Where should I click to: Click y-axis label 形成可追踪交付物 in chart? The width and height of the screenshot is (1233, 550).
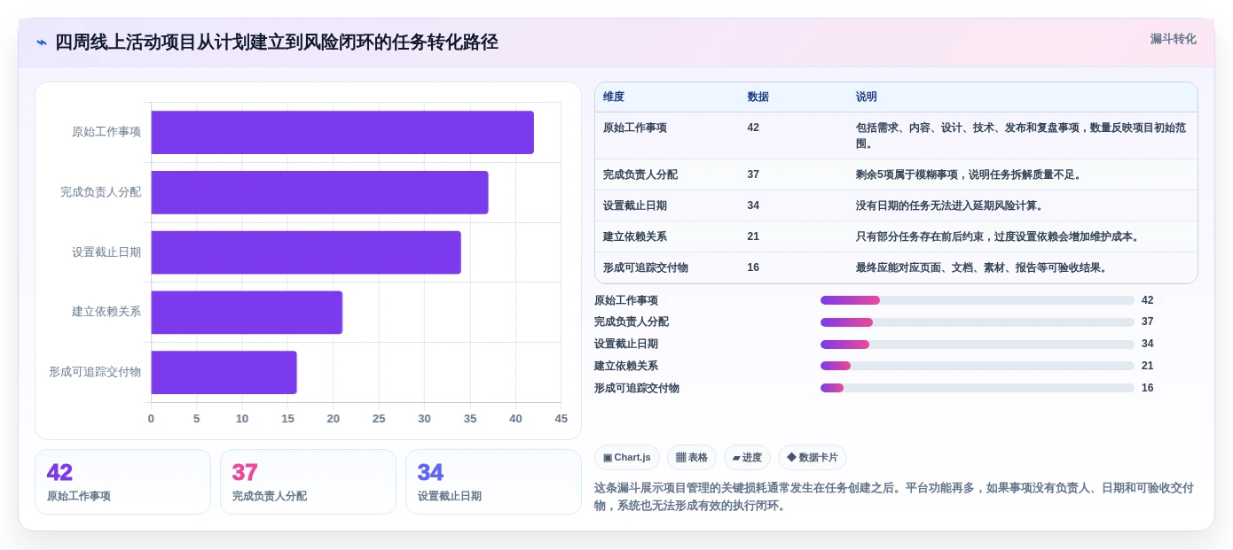tap(95, 372)
